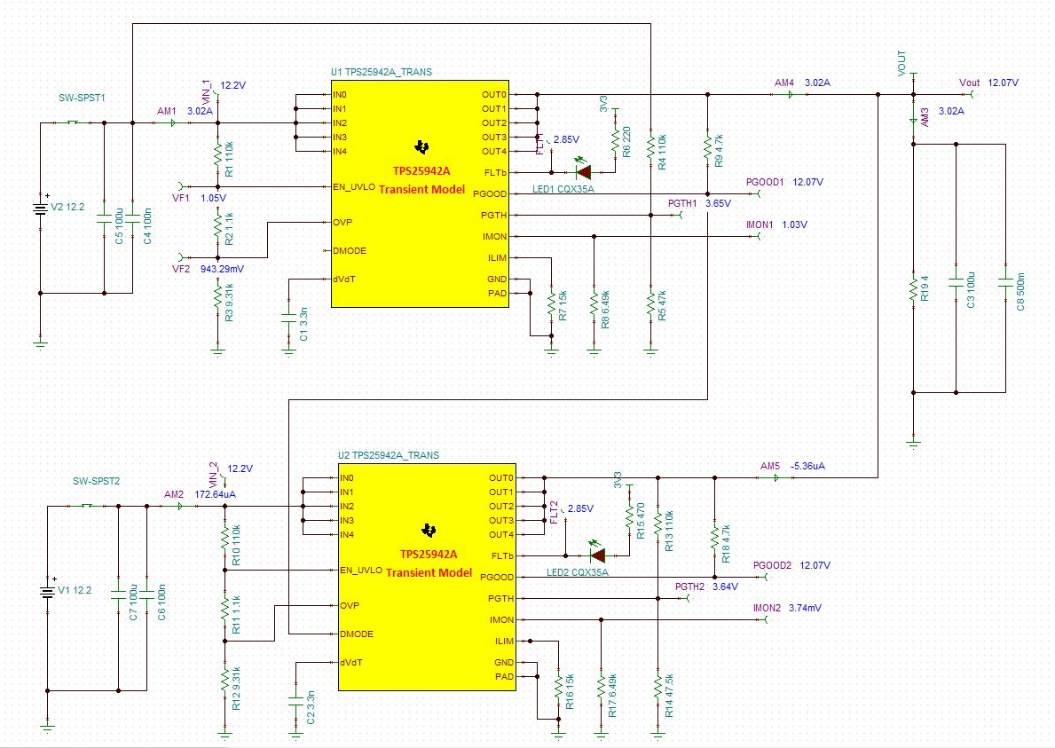Click the U1 TPS25942A_TRANS title label
The width and height of the screenshot is (1055, 748).
(x=382, y=72)
